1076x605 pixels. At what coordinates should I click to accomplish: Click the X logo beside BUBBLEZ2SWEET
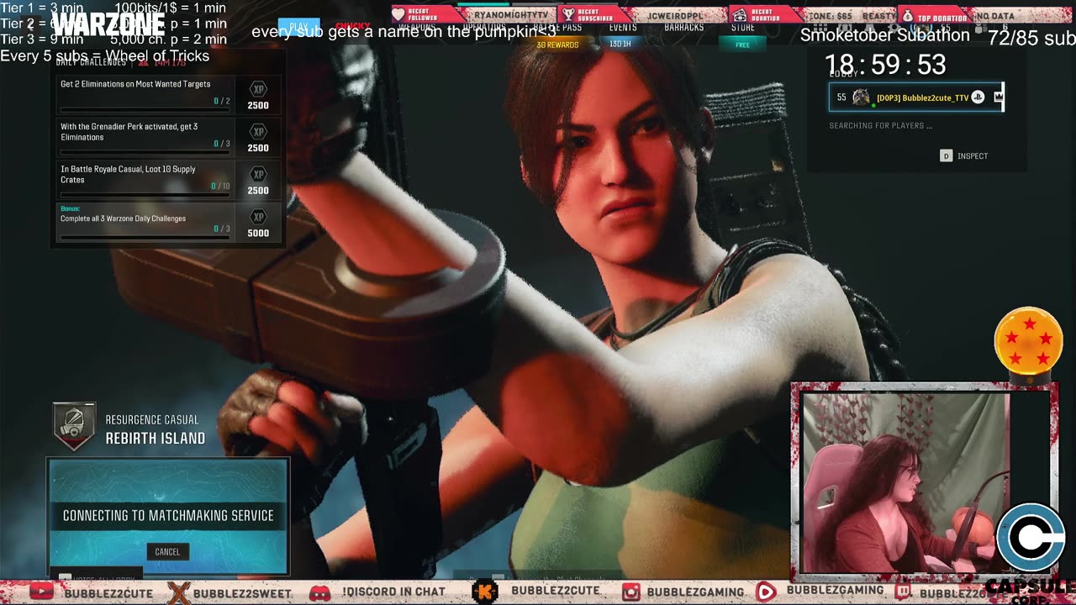coord(178,592)
